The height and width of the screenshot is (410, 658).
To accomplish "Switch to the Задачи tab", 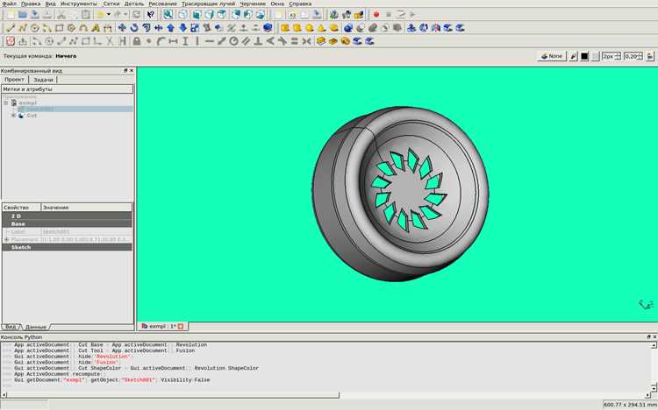I will [x=43, y=79].
